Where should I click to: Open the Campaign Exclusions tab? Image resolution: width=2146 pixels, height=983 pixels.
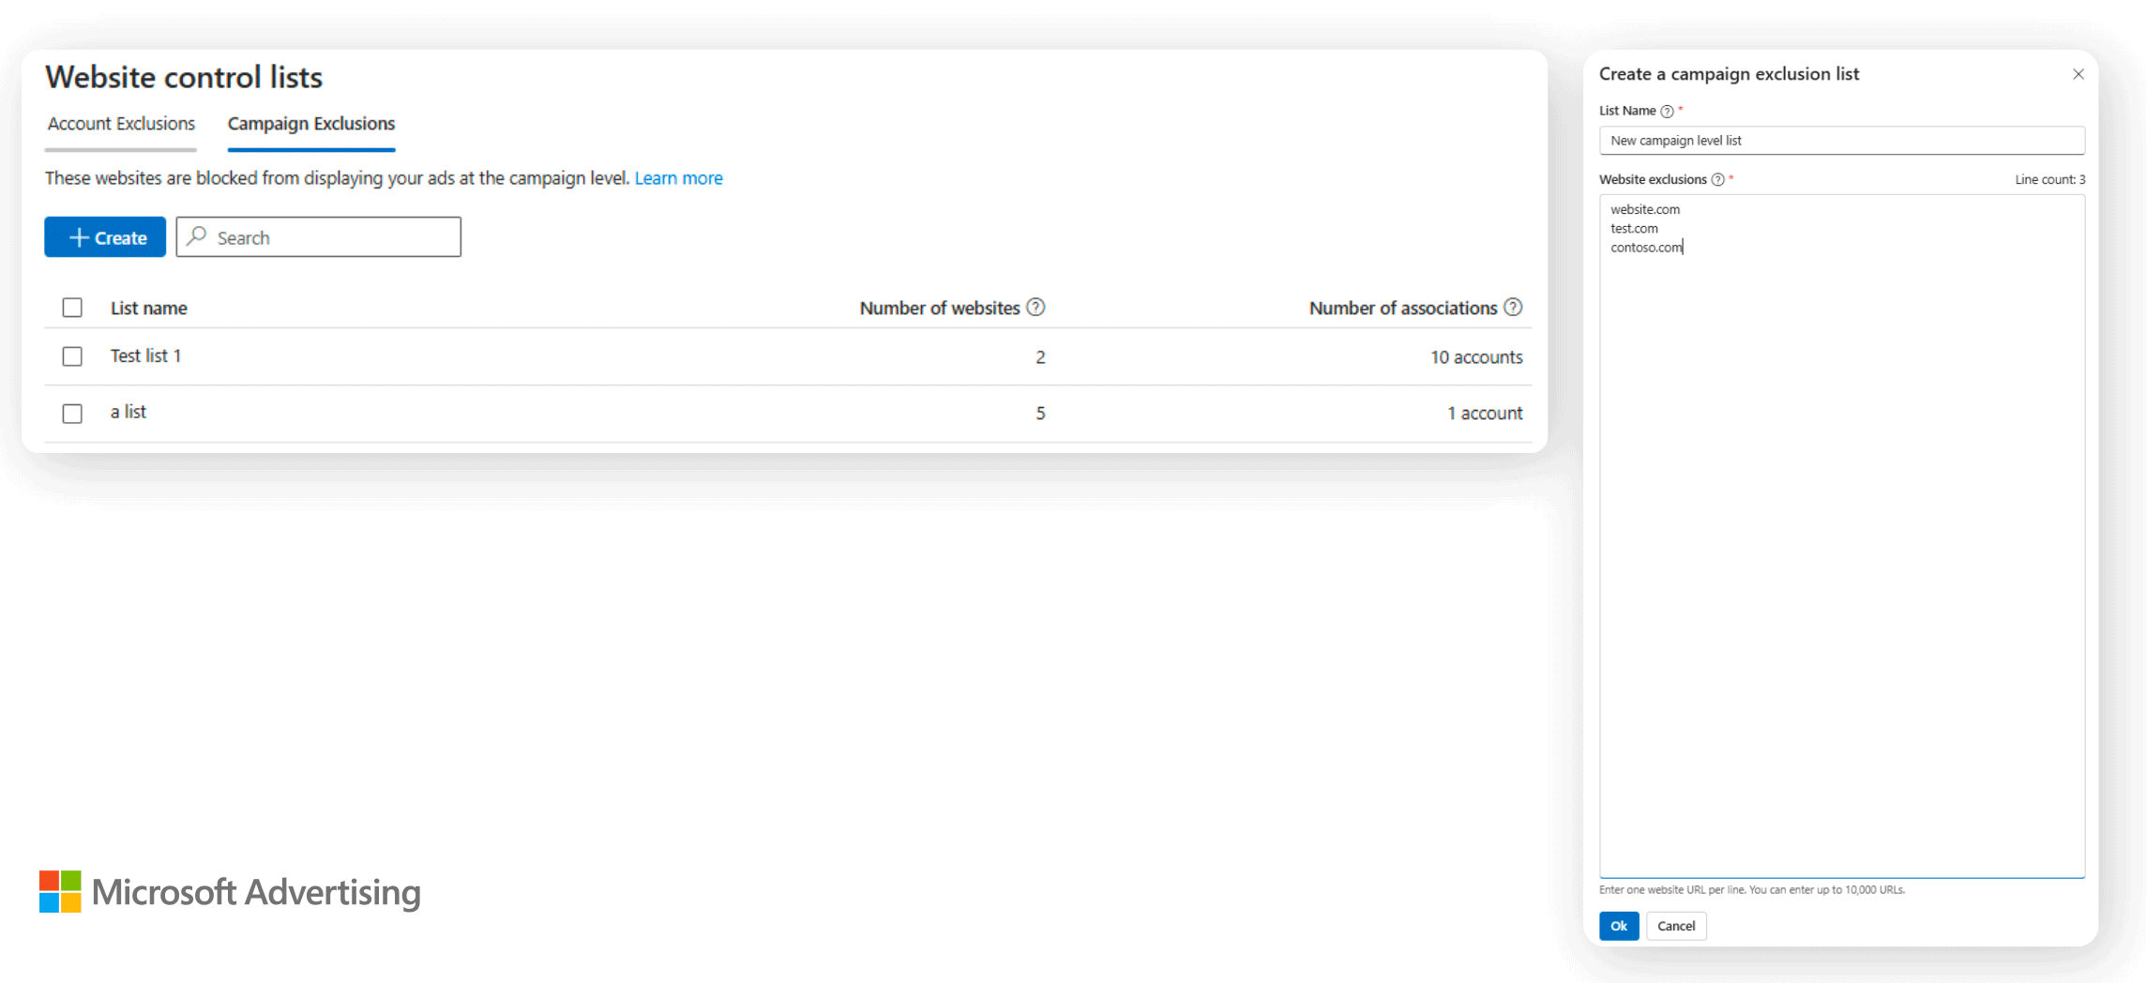(310, 124)
